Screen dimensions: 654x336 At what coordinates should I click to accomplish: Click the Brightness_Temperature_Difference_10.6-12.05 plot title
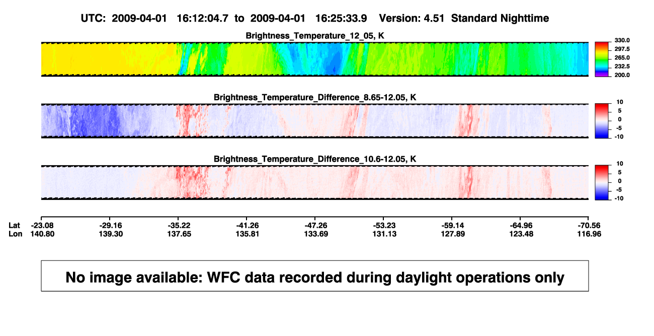(x=315, y=159)
